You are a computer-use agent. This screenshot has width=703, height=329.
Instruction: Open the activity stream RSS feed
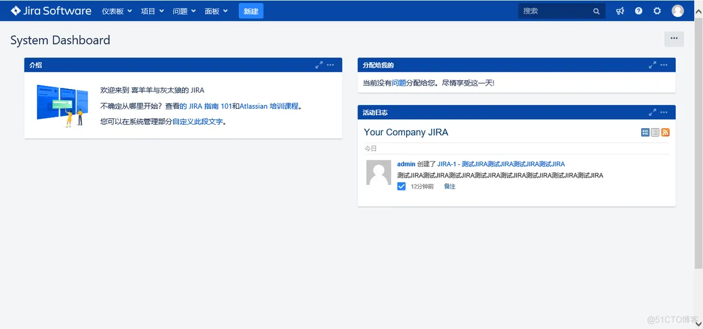click(x=666, y=132)
